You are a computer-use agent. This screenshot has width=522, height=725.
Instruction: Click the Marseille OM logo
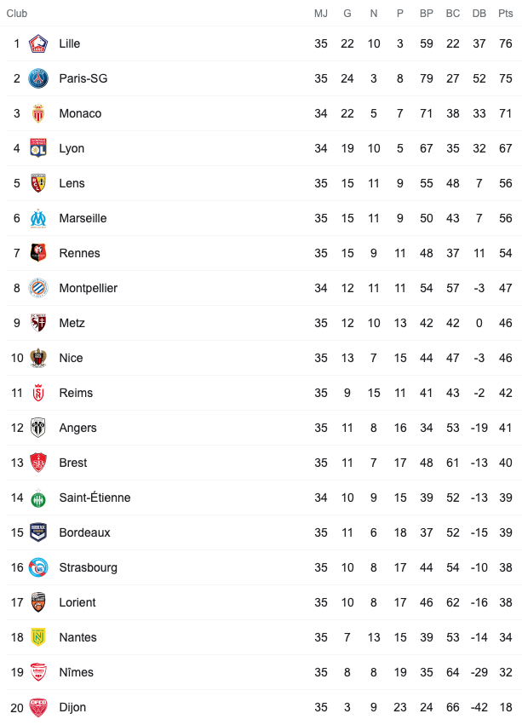tap(38, 218)
